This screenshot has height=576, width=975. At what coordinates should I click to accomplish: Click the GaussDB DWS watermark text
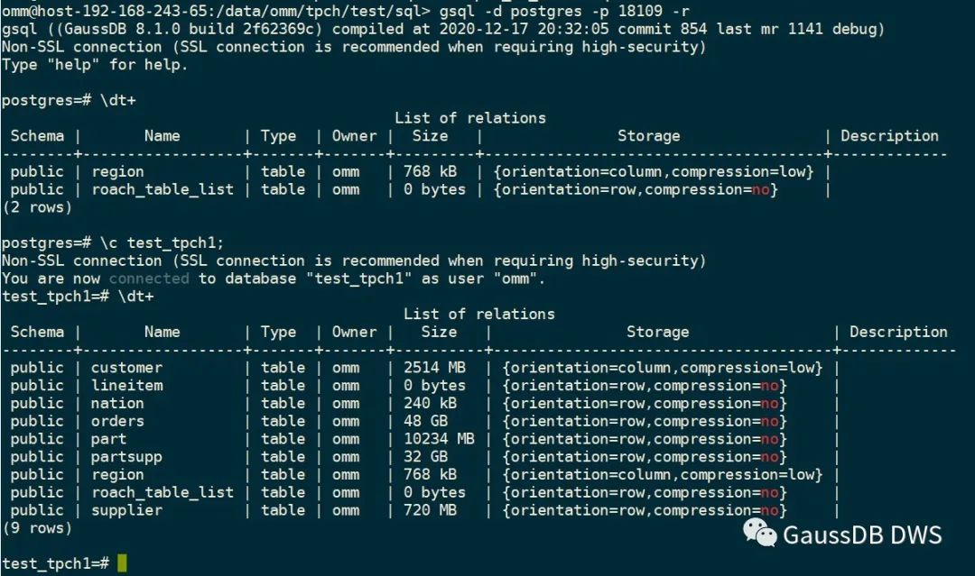(x=861, y=535)
